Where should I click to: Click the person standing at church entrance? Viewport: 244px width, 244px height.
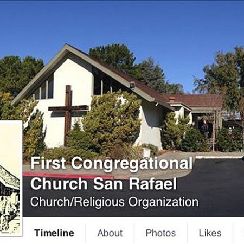coord(205,129)
